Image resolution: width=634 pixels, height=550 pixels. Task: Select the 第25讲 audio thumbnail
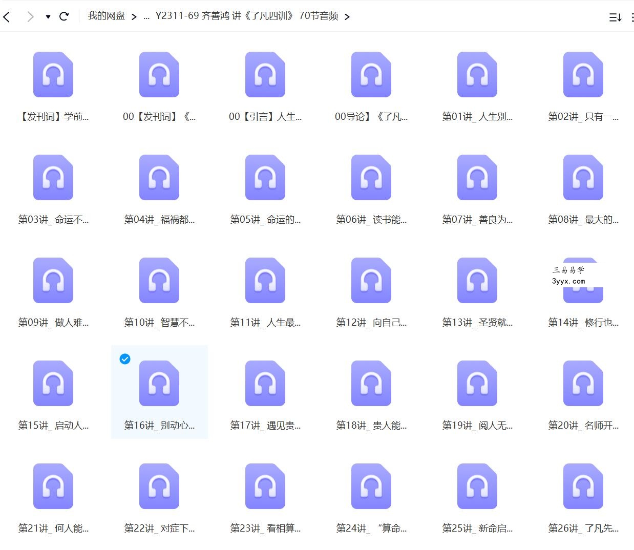[x=477, y=486]
